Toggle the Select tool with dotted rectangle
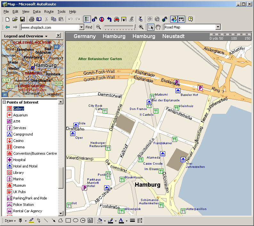This screenshot has height=226, width=254. click(151, 27)
